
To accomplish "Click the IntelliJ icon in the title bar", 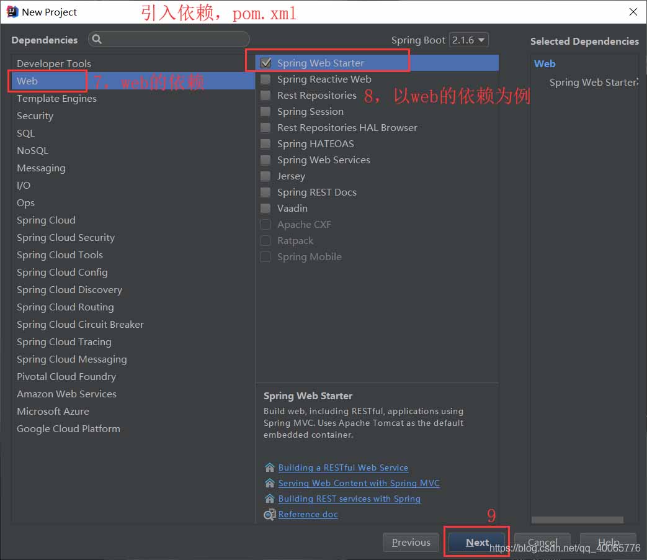I will point(12,12).
